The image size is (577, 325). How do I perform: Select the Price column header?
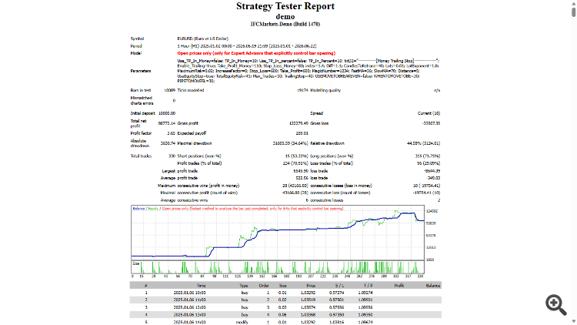point(311,286)
